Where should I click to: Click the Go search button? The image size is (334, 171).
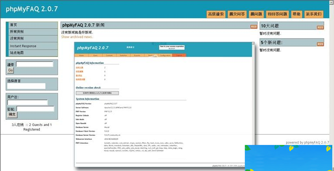coord(10,70)
